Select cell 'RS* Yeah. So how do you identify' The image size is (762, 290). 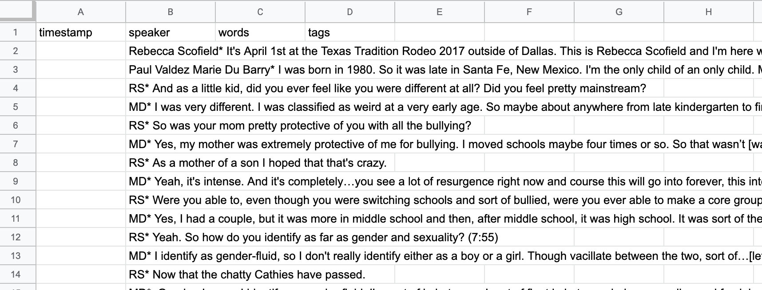coord(171,237)
